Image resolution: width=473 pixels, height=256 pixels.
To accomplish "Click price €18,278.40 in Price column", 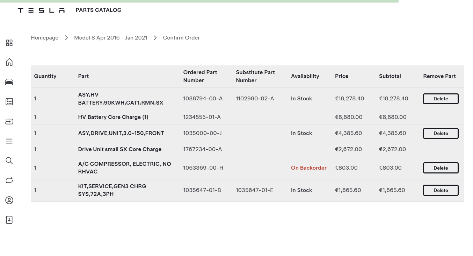I will (x=349, y=99).
